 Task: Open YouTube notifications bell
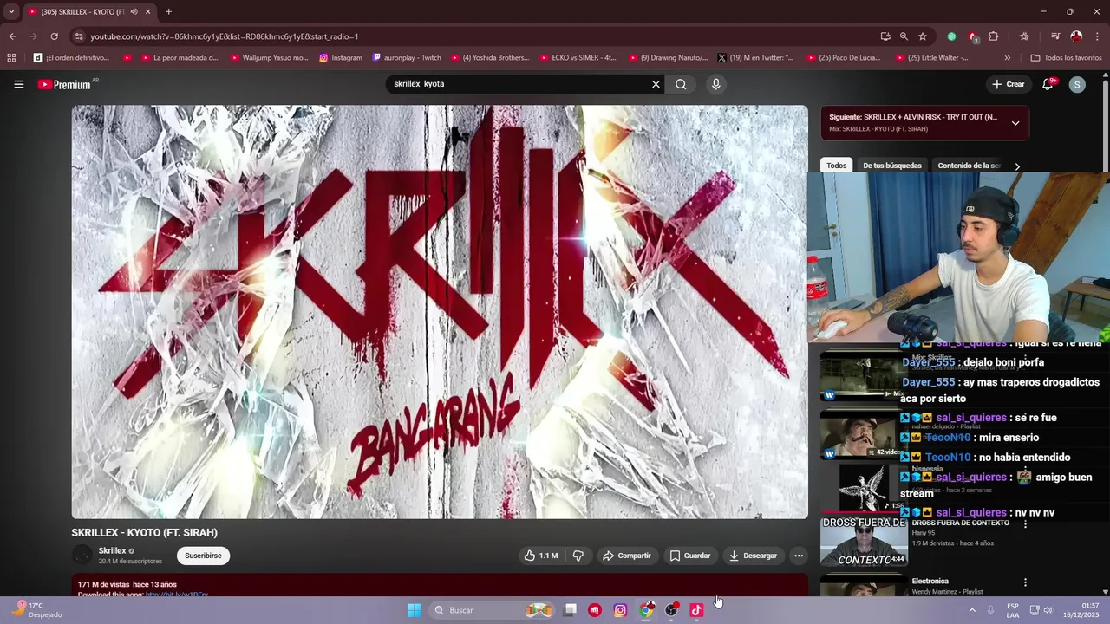pyautogui.click(x=1048, y=84)
